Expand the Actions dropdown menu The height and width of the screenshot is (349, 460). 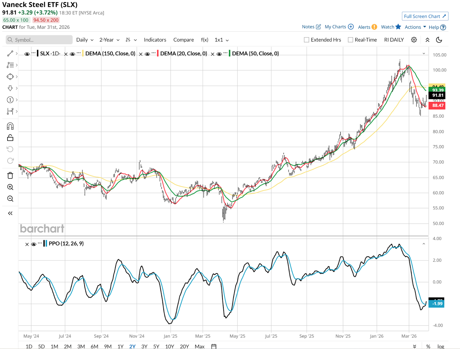[x=415, y=27]
